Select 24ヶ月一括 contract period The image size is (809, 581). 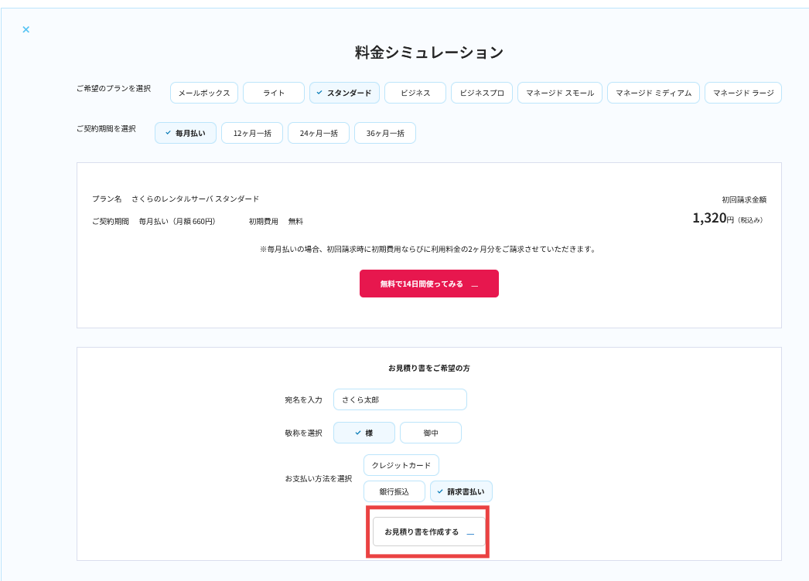[319, 133]
